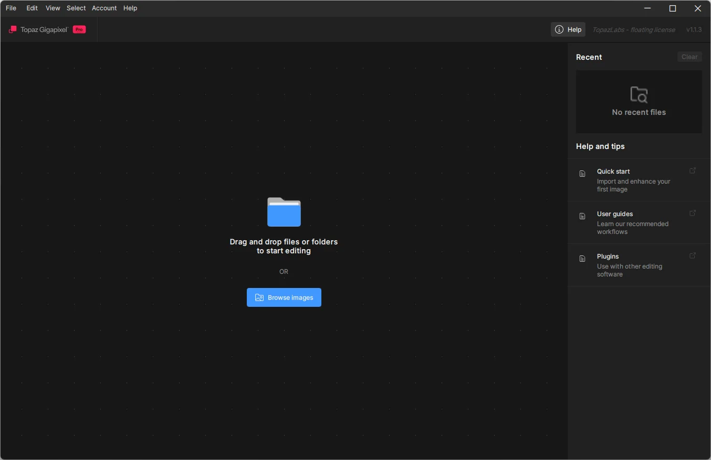Open Plugins external link icon
The height and width of the screenshot is (460, 711).
click(693, 255)
